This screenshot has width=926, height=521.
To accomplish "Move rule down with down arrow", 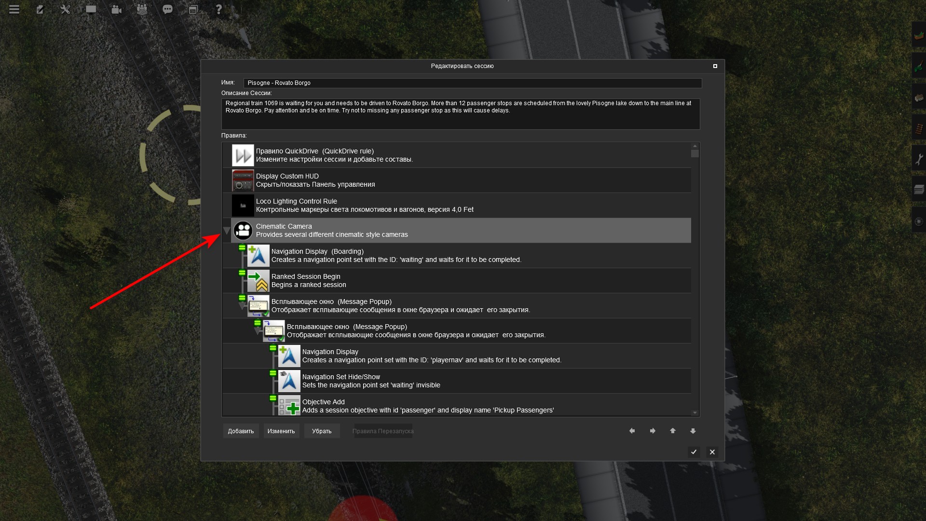I will click(x=693, y=431).
